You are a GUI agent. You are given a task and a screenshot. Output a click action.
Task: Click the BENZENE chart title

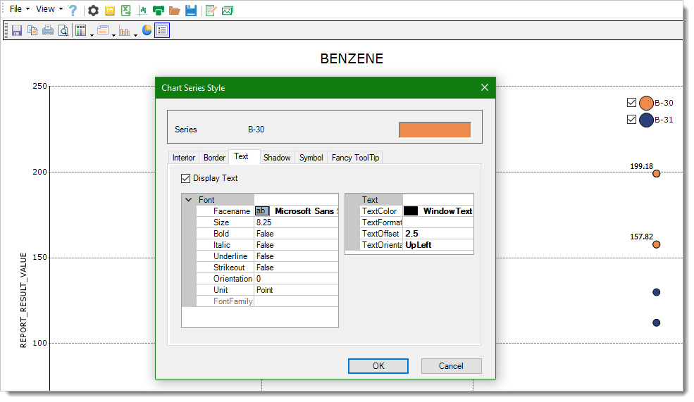[x=352, y=58]
